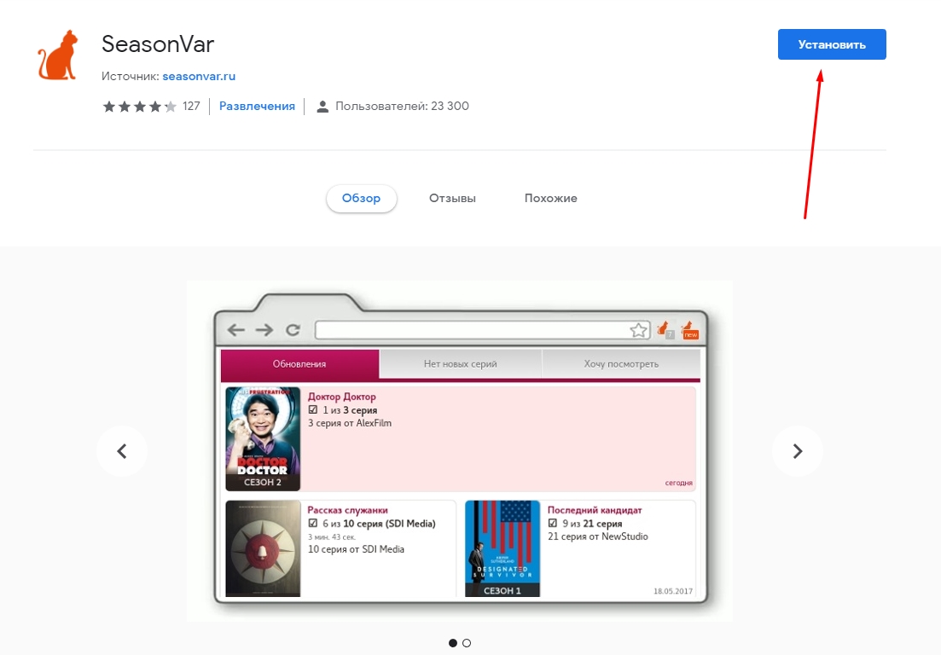This screenshot has height=655, width=941.
Task: Click the users person icon
Action: point(322,106)
